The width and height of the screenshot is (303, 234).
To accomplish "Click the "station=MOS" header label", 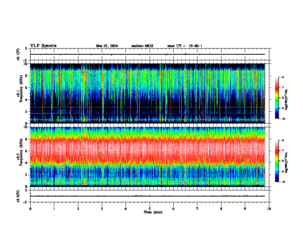I will (142, 46).
